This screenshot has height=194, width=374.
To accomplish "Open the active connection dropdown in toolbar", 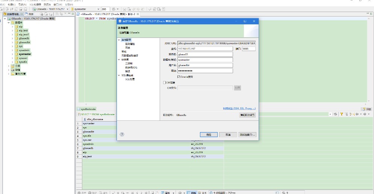I will click(68, 9).
